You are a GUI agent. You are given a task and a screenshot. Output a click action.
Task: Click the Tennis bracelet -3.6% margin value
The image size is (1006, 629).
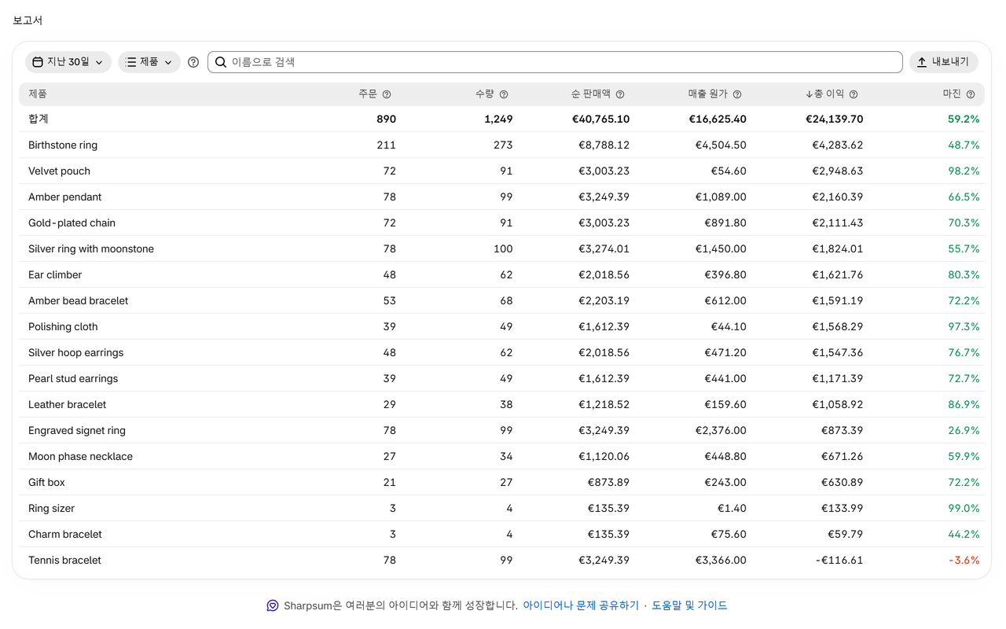click(964, 560)
